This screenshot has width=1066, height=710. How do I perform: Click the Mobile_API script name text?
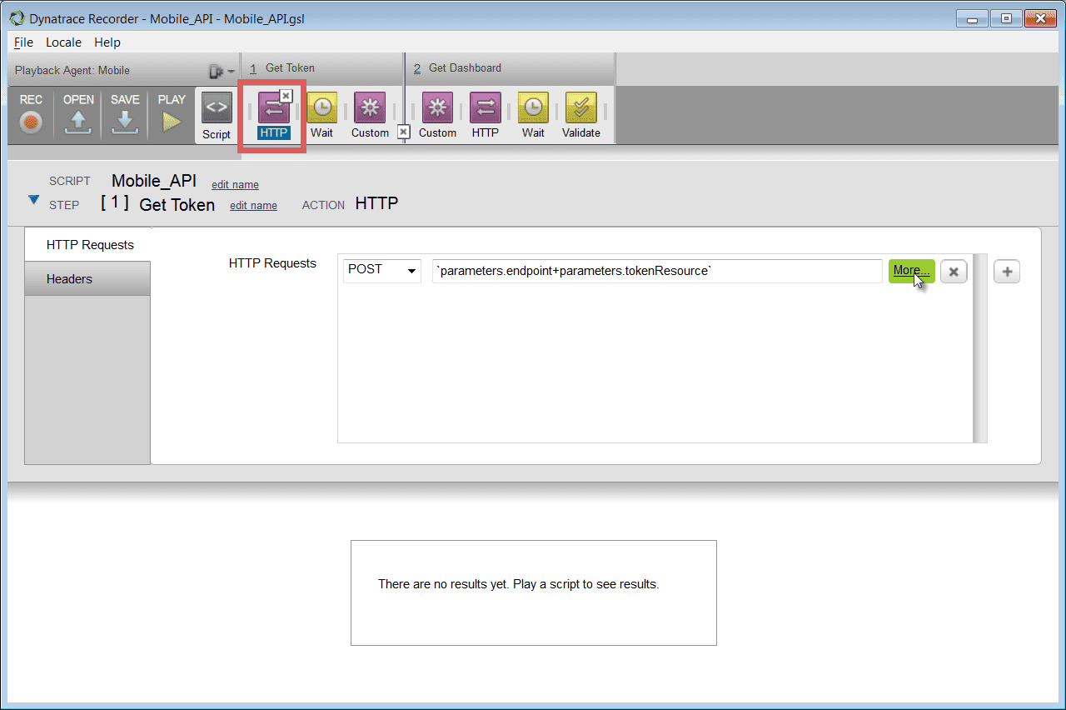[154, 182]
